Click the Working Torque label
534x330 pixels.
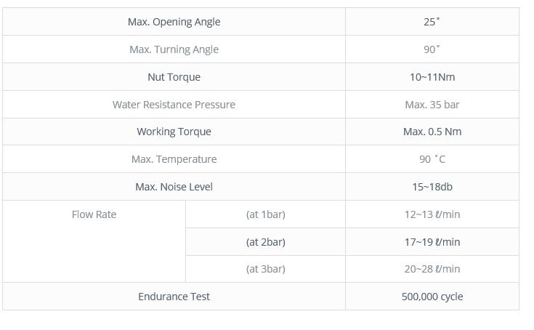pyautogui.click(x=174, y=132)
